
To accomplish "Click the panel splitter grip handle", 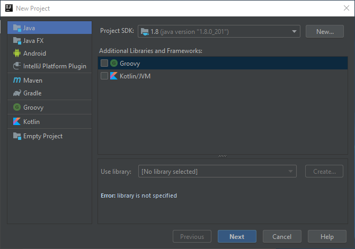I will 223,156.
